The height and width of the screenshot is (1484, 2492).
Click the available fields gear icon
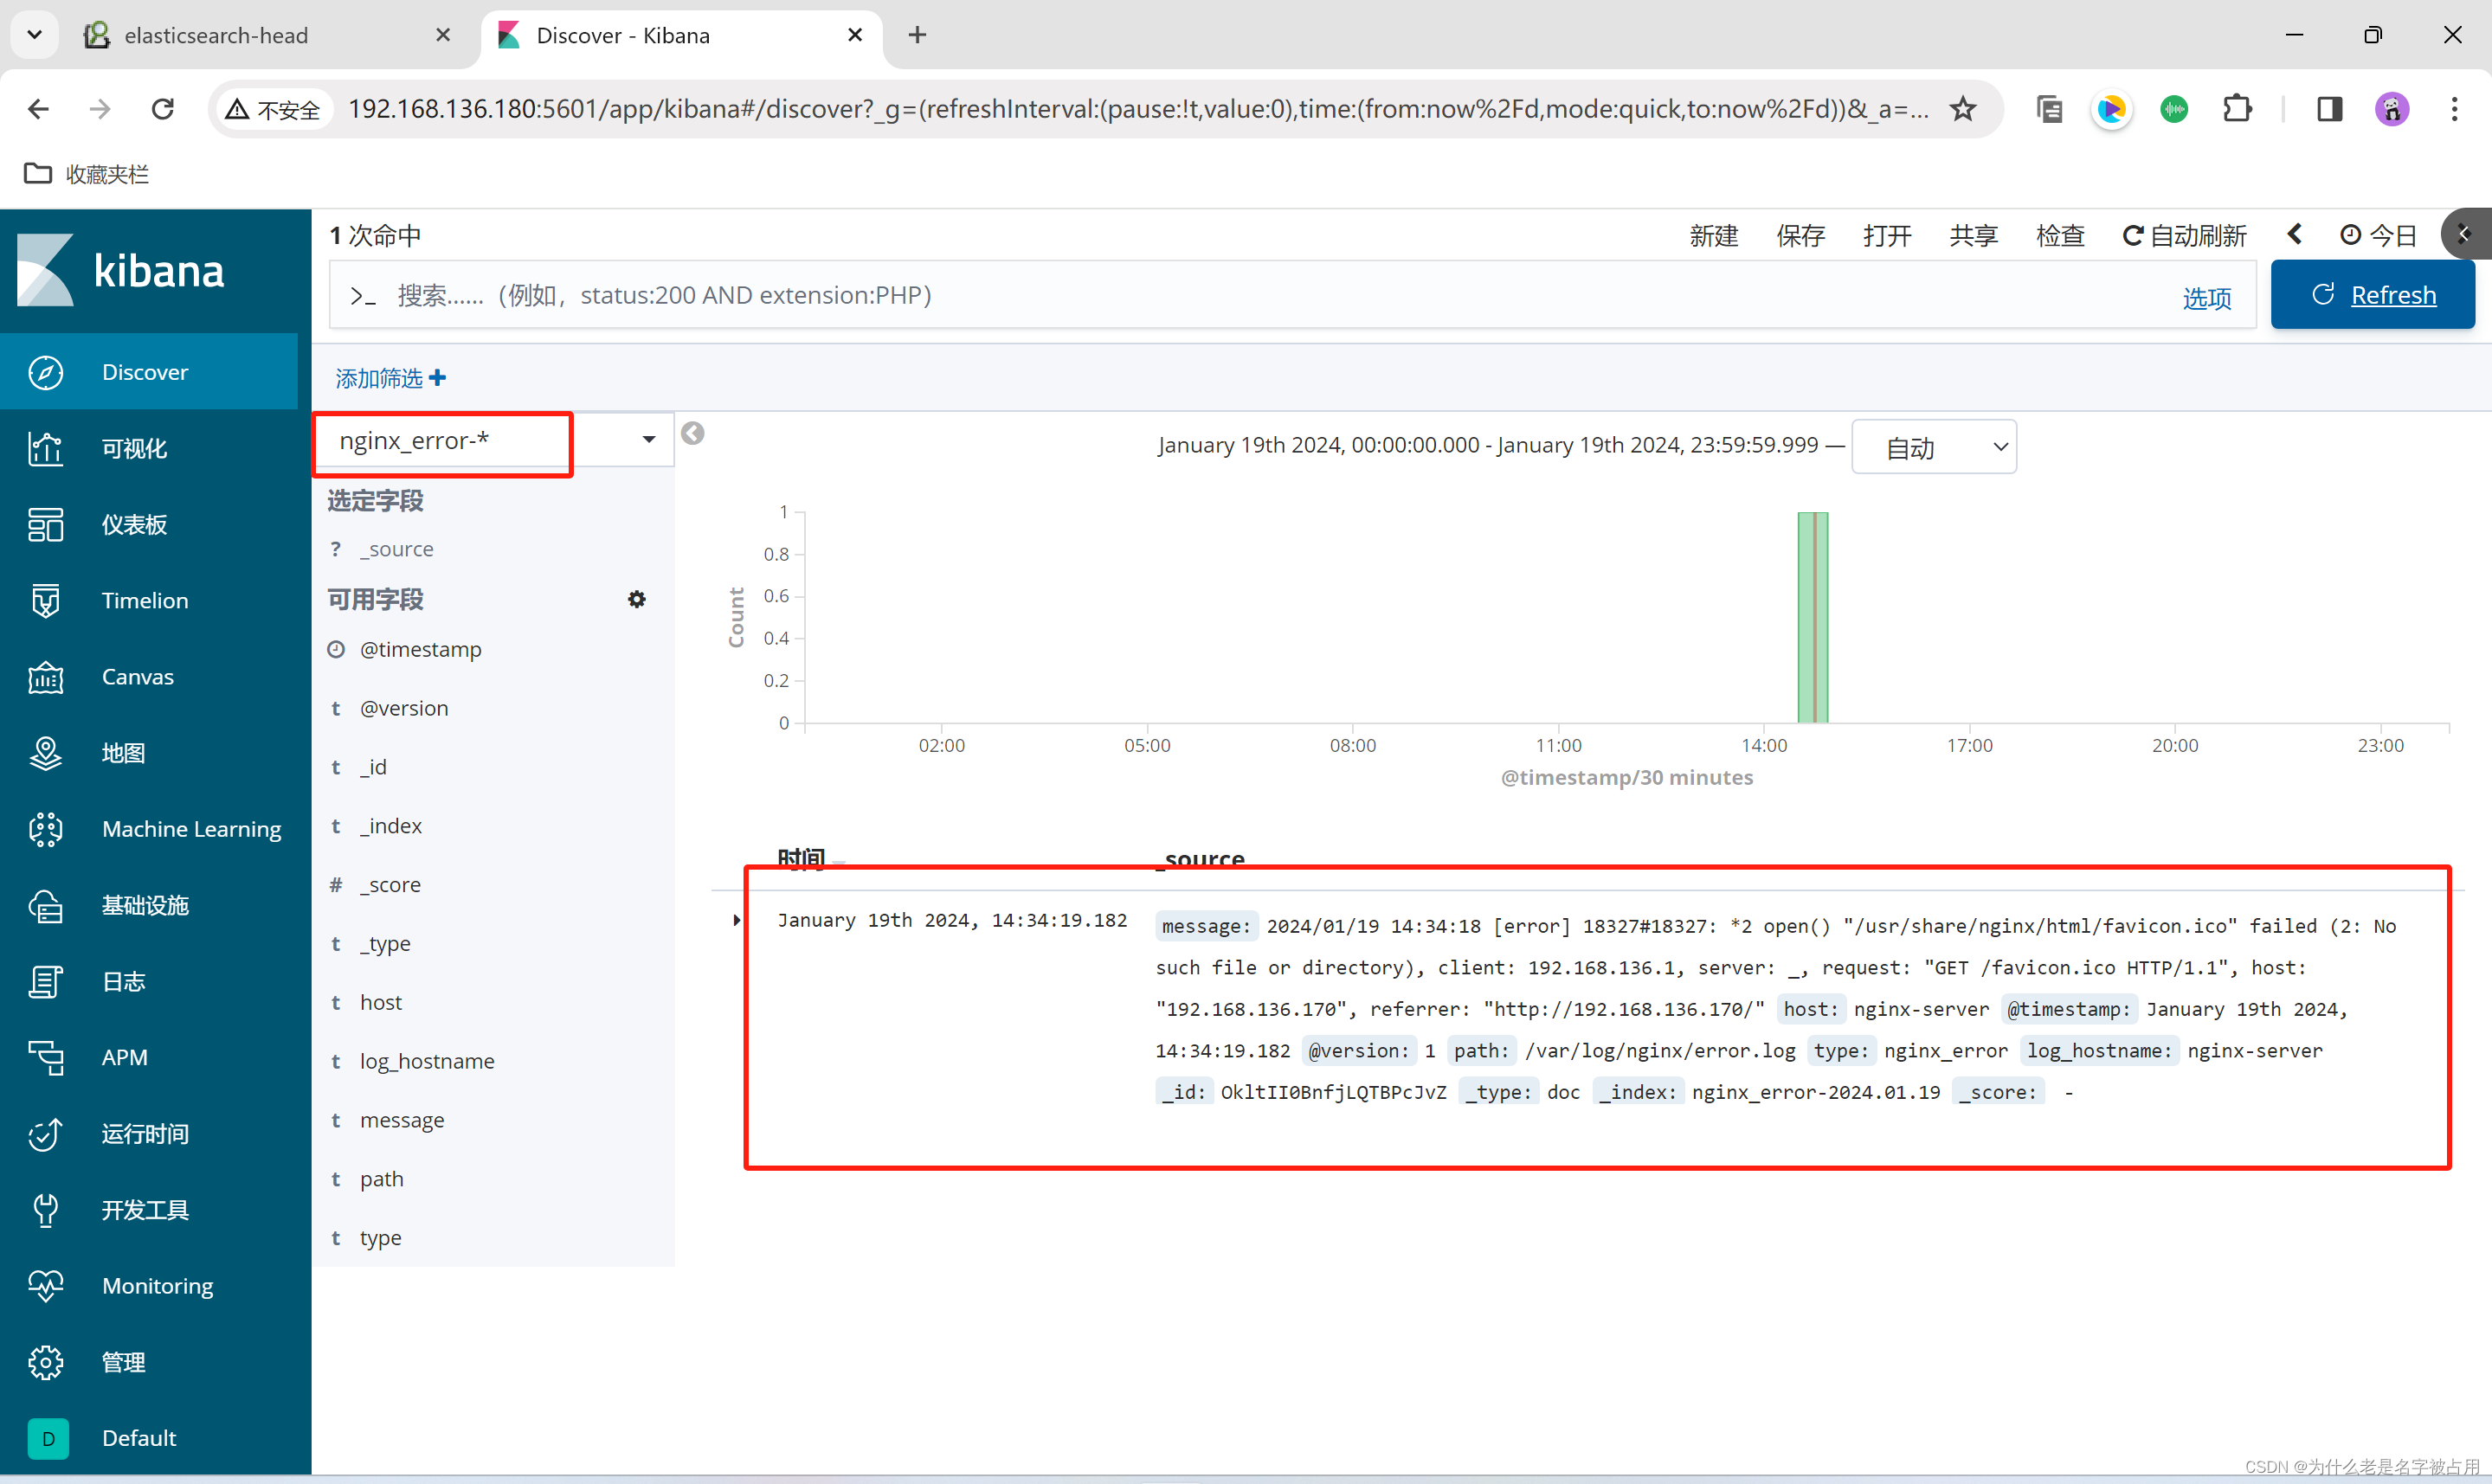[x=637, y=599]
